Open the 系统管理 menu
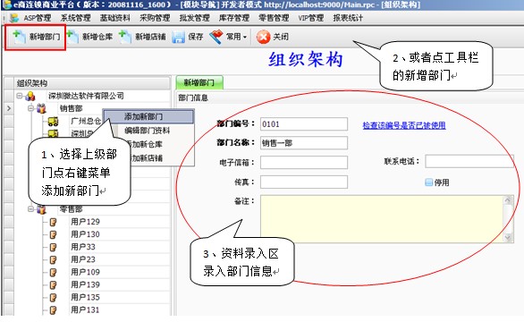This screenshot has width=524, height=322. (75, 18)
